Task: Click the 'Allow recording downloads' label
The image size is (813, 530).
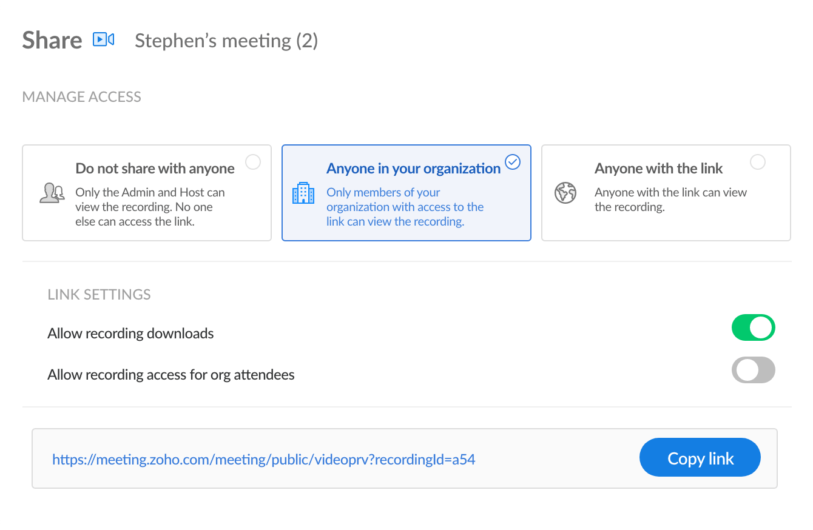Action: [x=130, y=334]
